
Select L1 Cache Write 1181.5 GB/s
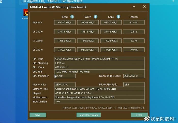pos(88,32)
